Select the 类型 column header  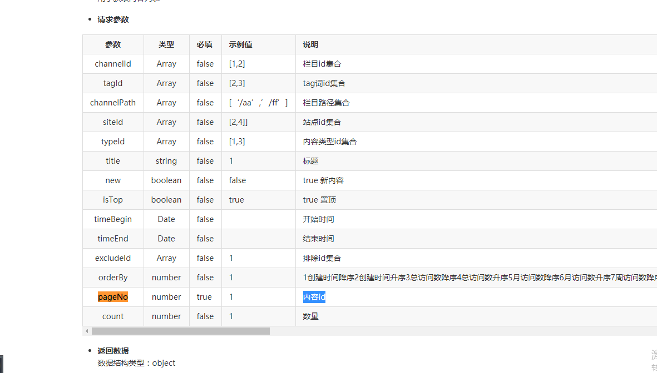pyautogui.click(x=166, y=44)
